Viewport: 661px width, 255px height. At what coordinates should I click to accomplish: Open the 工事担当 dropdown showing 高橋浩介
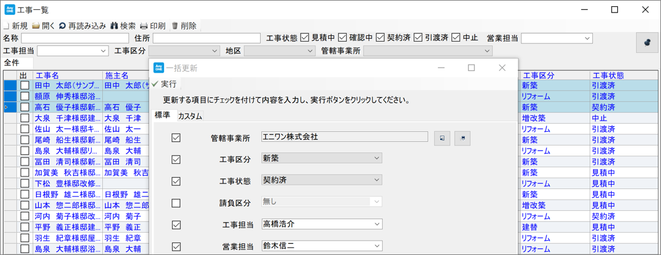click(377, 224)
